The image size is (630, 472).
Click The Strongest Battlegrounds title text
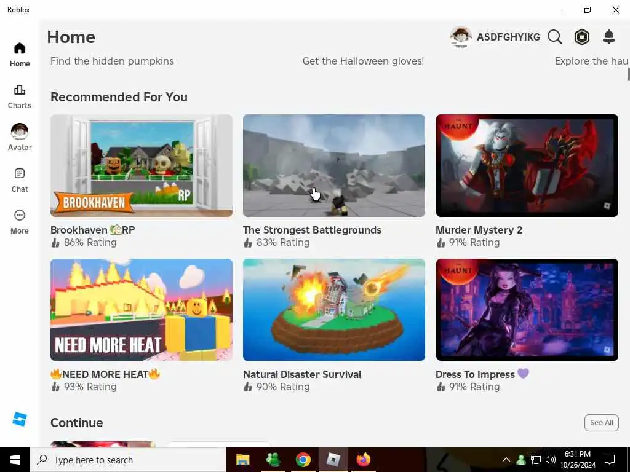tap(312, 230)
